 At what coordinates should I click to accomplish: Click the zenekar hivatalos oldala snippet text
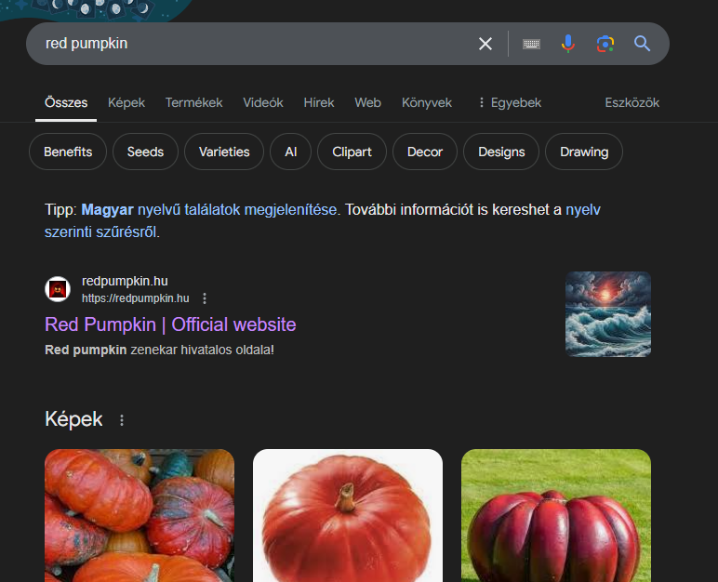202,350
